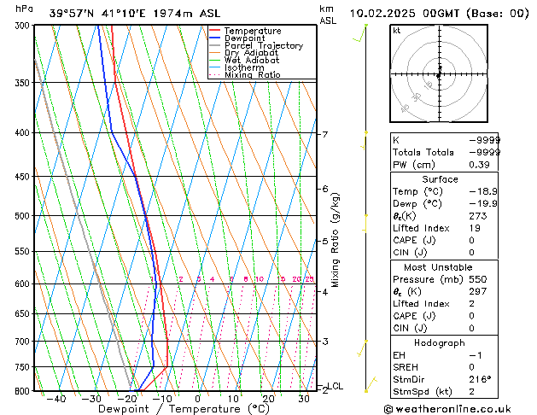
Task: Click the -40 temperature axis label
Action: point(55,399)
